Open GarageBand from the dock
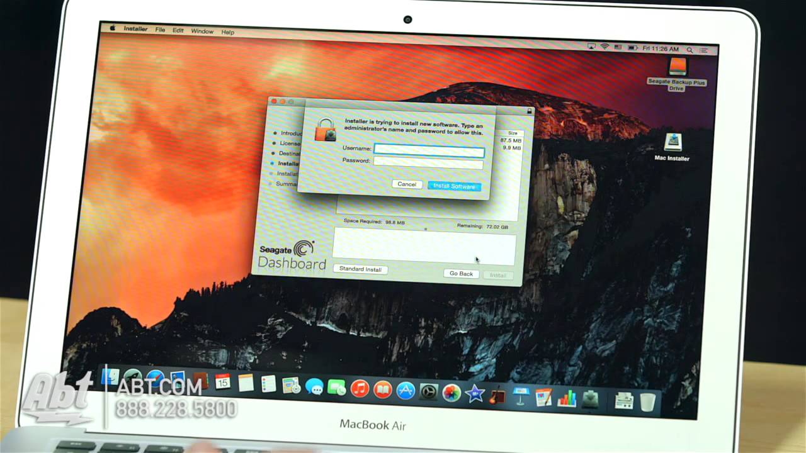The height and width of the screenshot is (453, 806). point(497,396)
